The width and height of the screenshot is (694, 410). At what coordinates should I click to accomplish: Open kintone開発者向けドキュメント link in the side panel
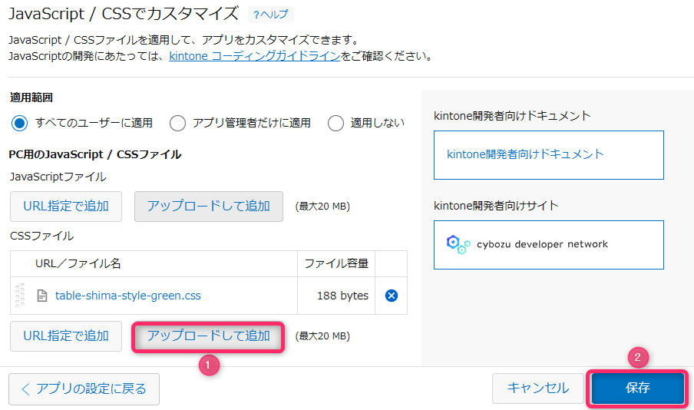tap(525, 154)
